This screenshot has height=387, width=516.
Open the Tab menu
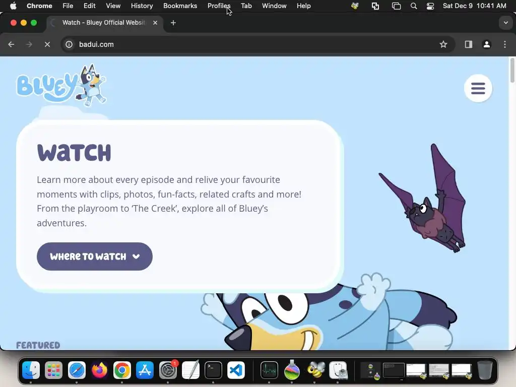pyautogui.click(x=246, y=6)
